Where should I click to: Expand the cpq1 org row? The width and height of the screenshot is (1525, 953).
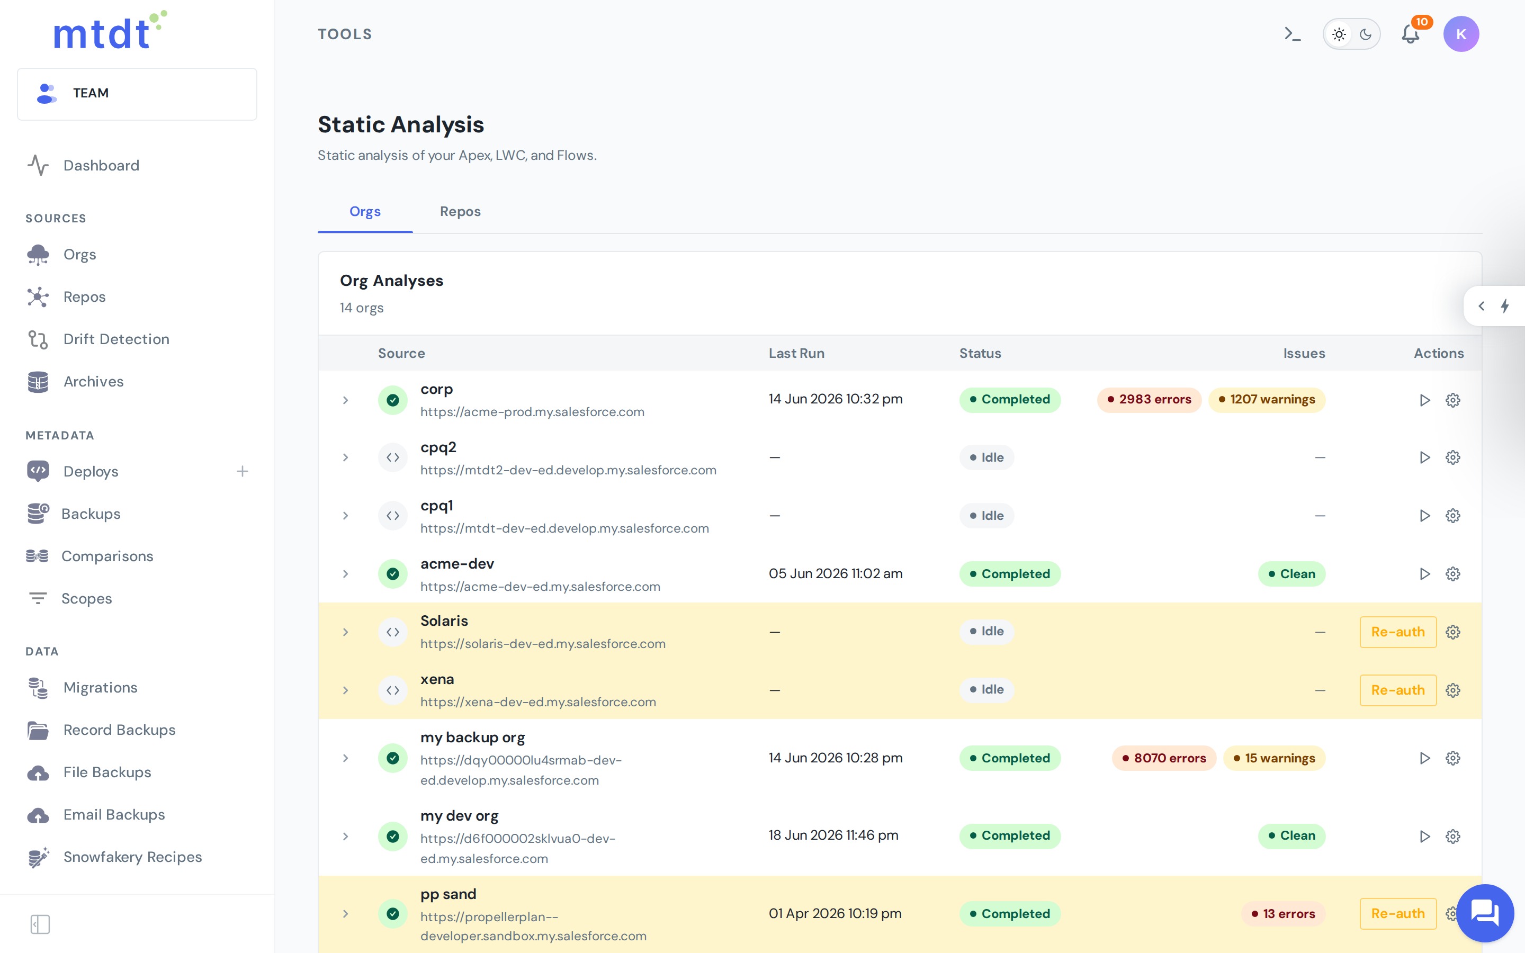[x=345, y=516]
